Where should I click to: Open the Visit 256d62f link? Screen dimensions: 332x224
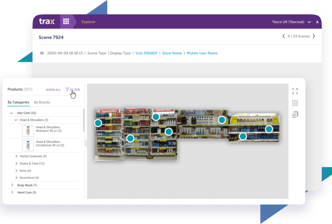[x=146, y=53]
